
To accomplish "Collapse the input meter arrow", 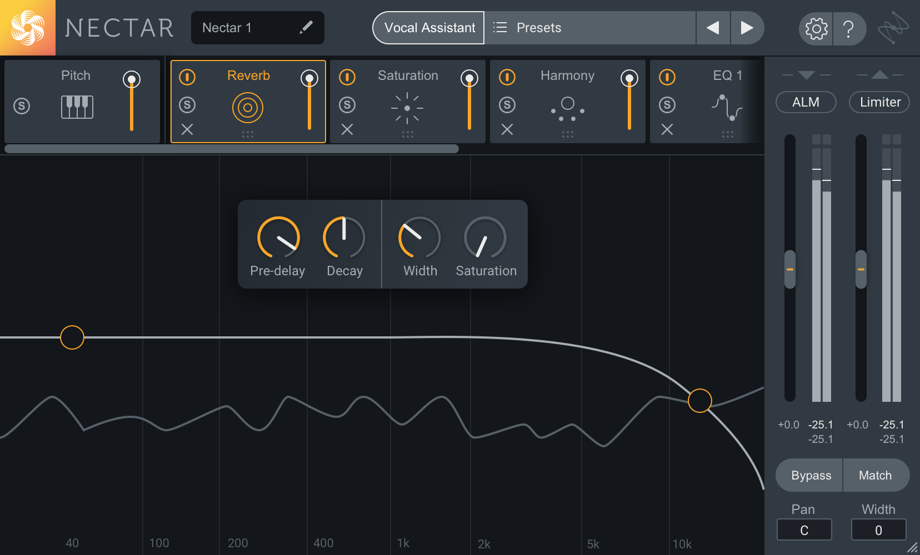I will 806,75.
